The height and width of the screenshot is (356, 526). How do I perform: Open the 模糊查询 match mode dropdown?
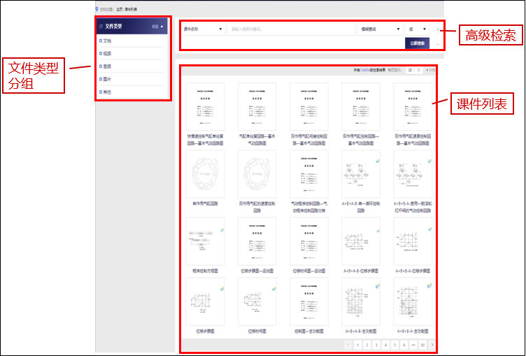point(380,29)
